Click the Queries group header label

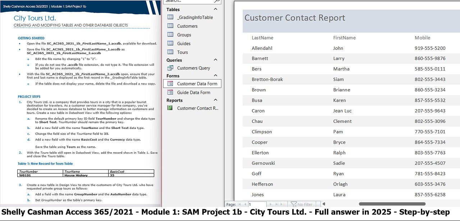pos(174,60)
